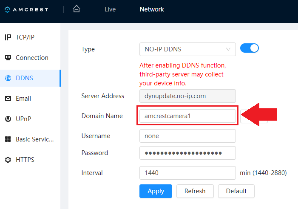Click the Username input field

pos(187,136)
